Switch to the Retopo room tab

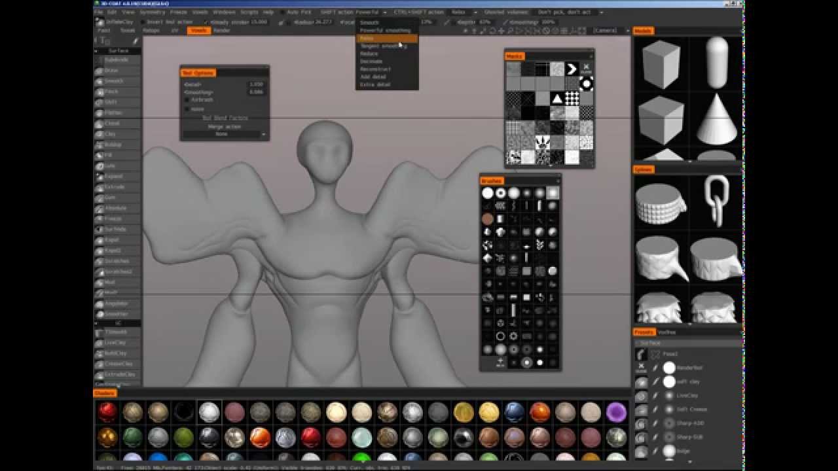pyautogui.click(x=151, y=30)
